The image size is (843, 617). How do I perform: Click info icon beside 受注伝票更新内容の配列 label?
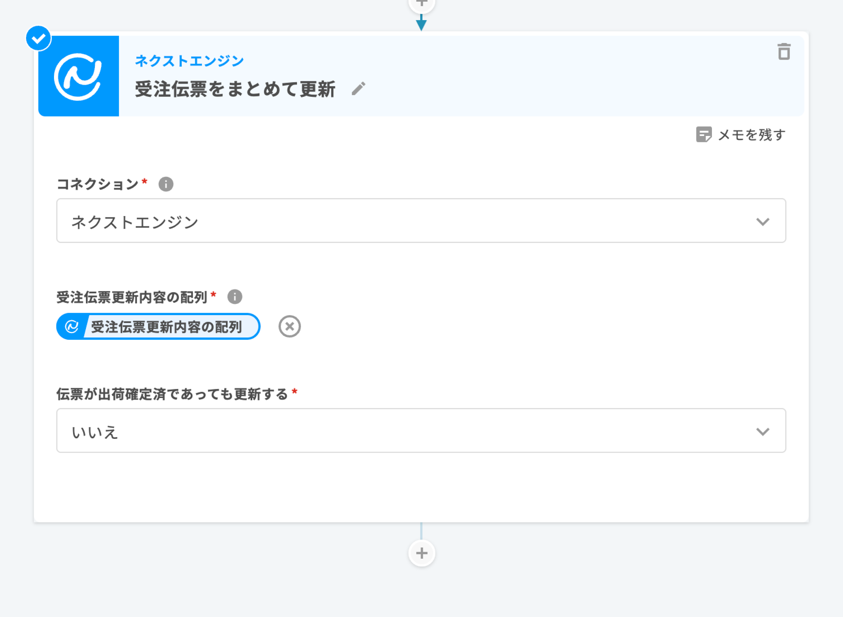pyautogui.click(x=234, y=297)
